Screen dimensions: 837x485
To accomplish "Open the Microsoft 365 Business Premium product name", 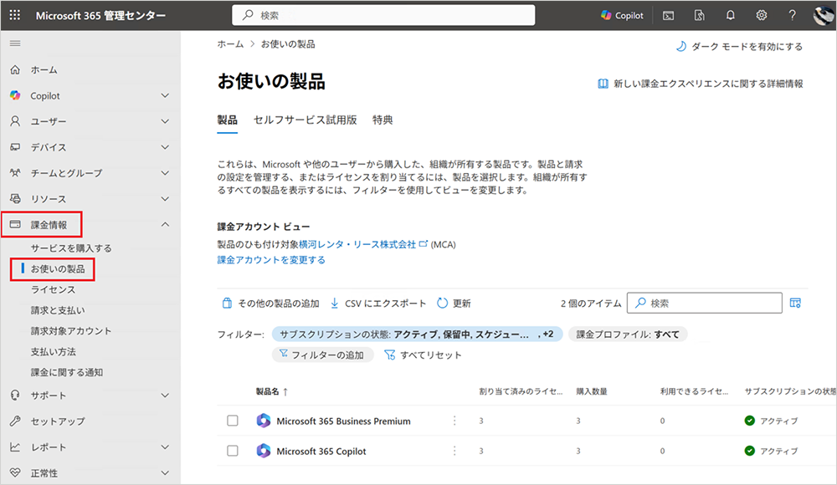I will point(343,421).
